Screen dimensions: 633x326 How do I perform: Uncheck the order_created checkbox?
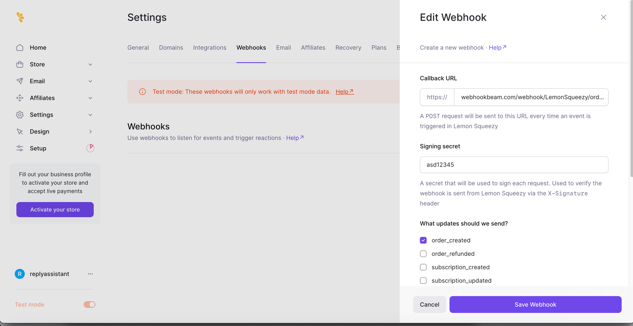click(x=423, y=240)
